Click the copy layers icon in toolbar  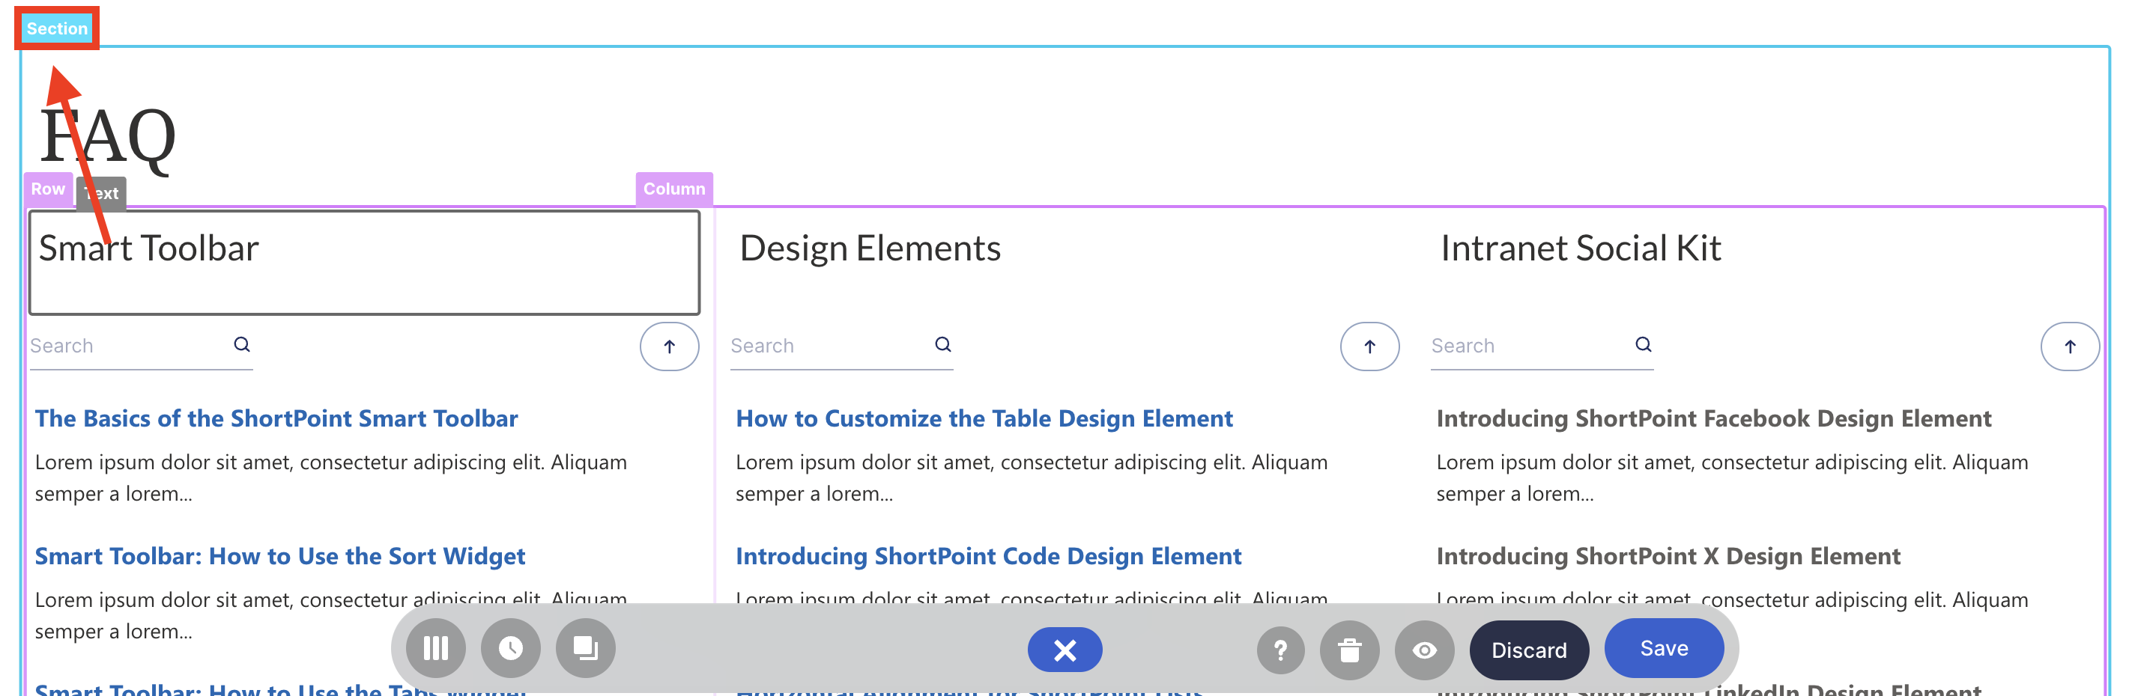[x=585, y=648]
